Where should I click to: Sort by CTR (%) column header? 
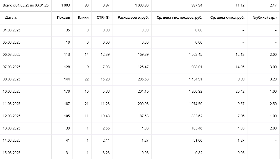coord(103,18)
